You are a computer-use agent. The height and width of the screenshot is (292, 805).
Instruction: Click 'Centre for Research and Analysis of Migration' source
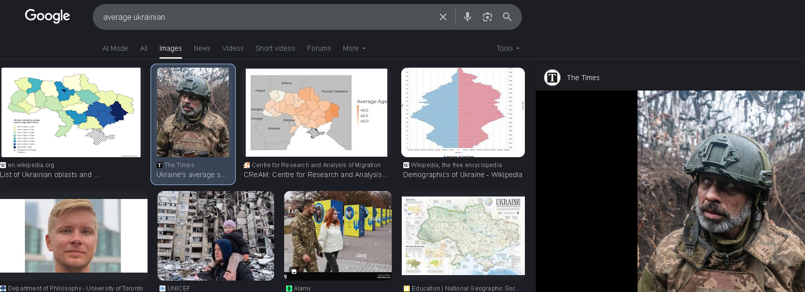coord(316,165)
